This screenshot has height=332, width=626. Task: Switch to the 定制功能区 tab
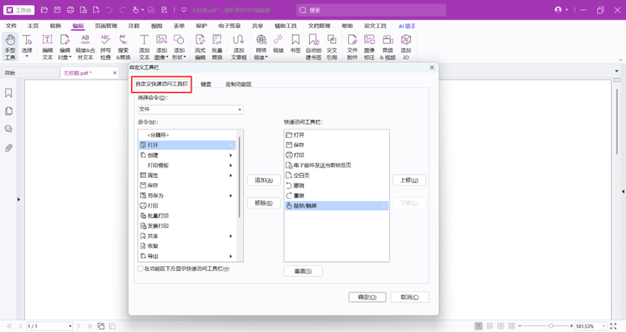coord(238,85)
